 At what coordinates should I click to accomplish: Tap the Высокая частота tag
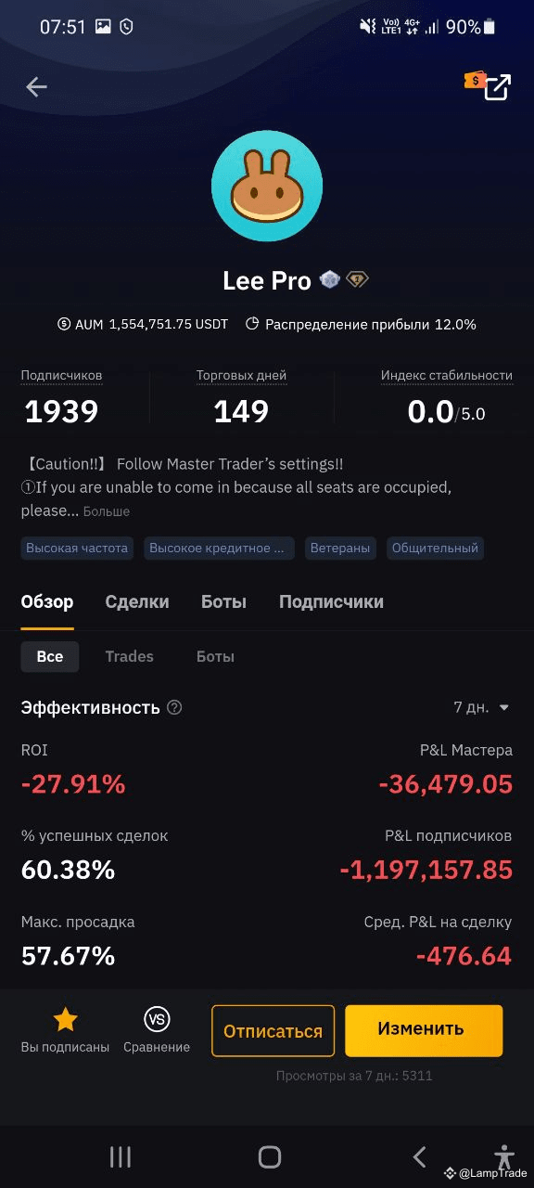click(77, 548)
